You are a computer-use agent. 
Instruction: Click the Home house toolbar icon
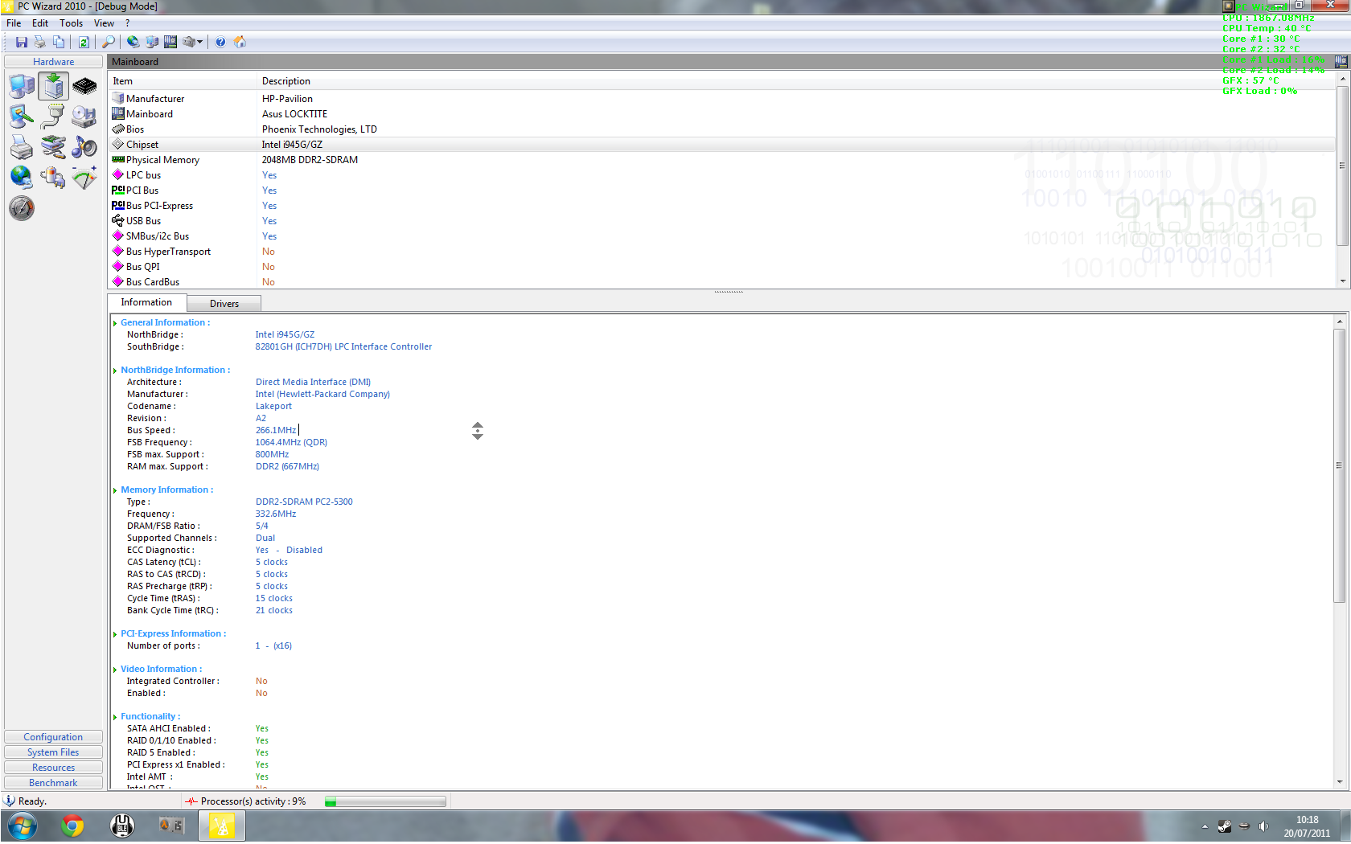pos(240,42)
